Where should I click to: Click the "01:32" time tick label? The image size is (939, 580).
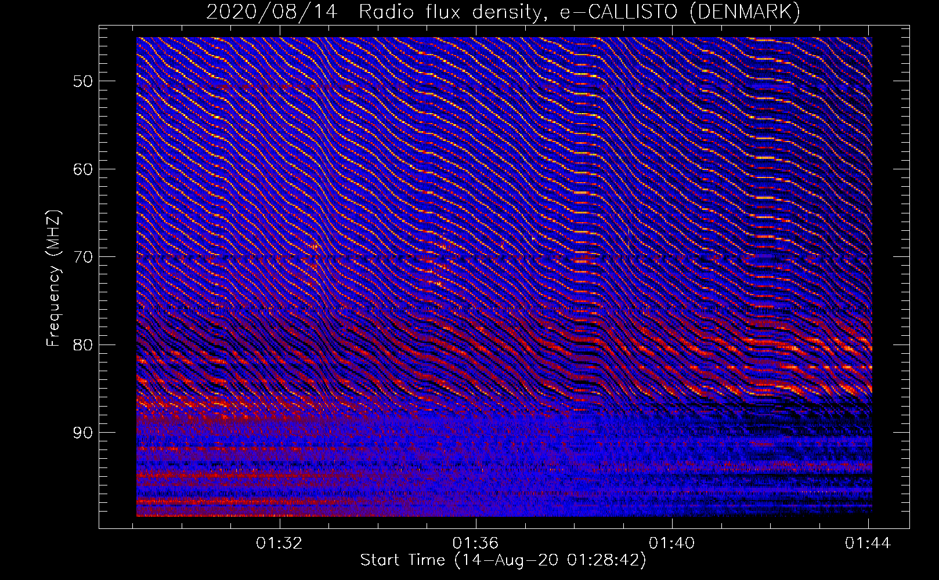coord(280,543)
